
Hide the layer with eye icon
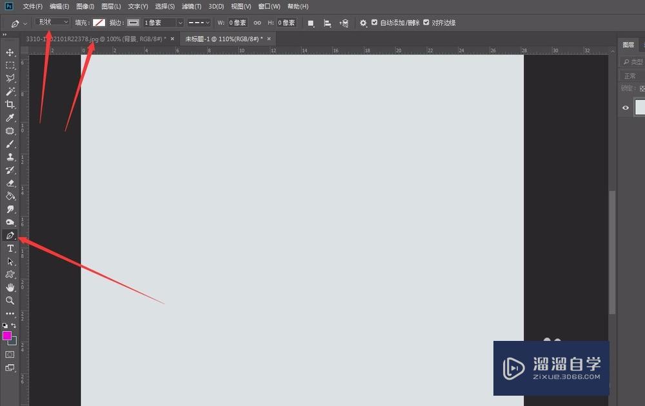click(625, 108)
